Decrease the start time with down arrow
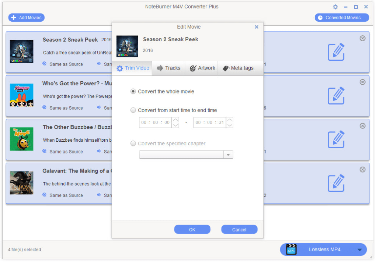 (175, 125)
